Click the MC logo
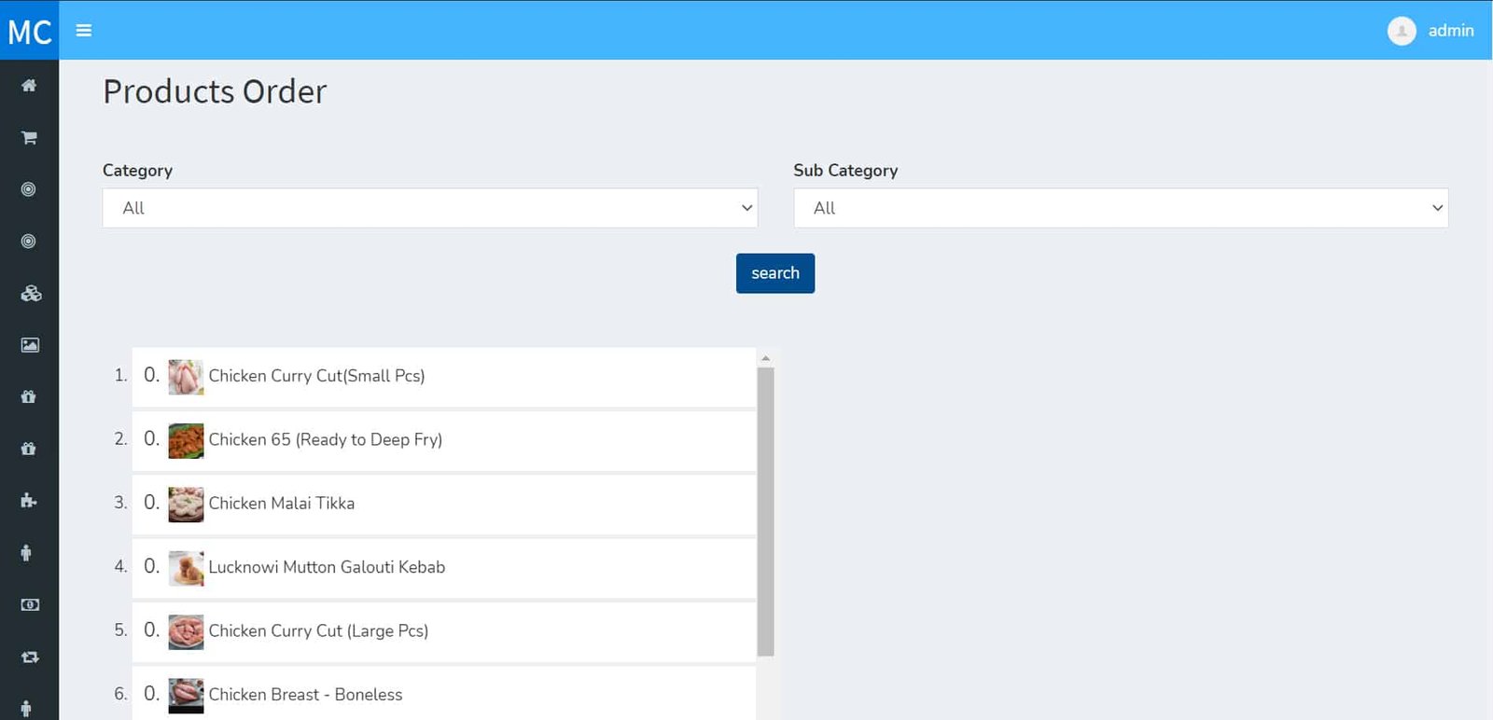This screenshot has width=1493, height=720. pos(29,31)
